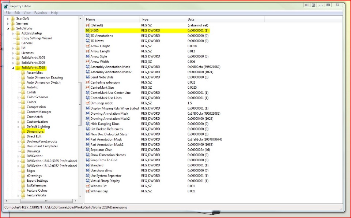Click the folder icon for AutoFix key

pos(23,87)
